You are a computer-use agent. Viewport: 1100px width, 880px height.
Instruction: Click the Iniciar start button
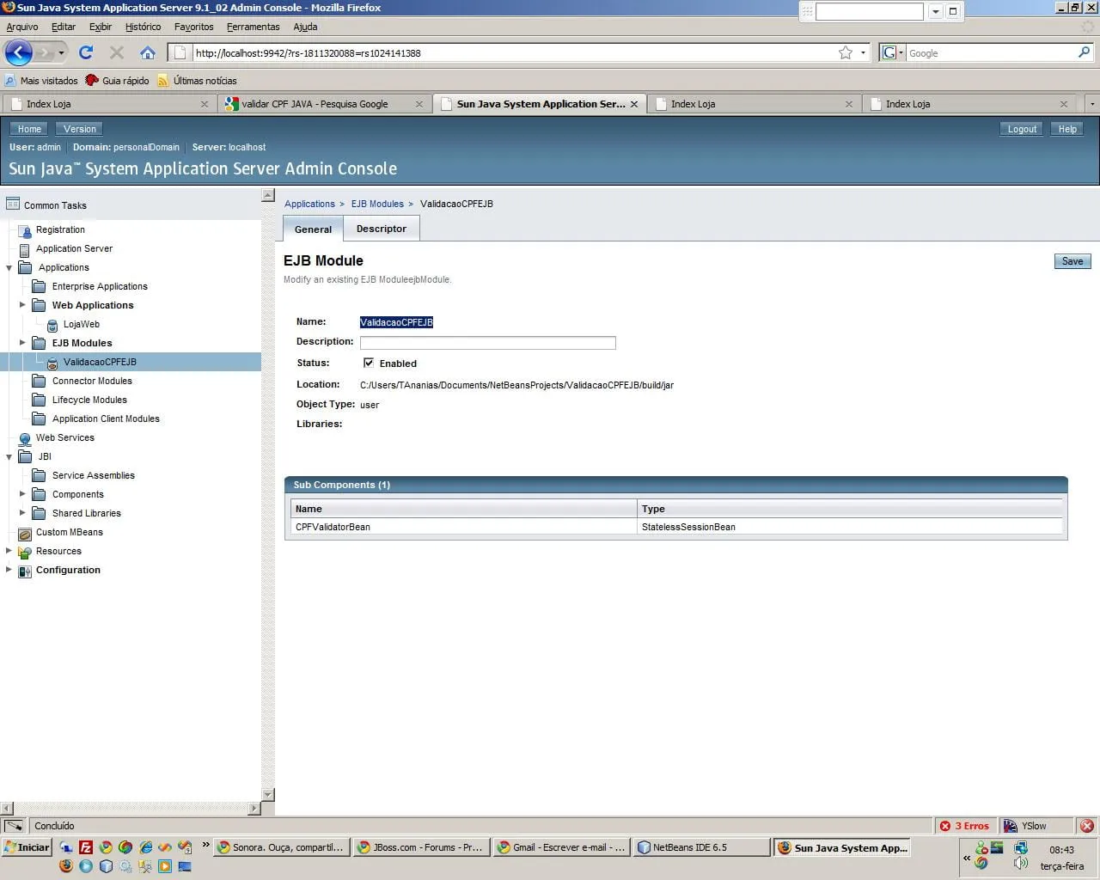(x=27, y=847)
